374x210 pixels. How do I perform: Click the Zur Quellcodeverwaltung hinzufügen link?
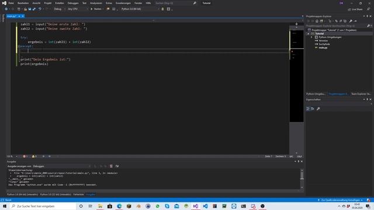pos(340,200)
